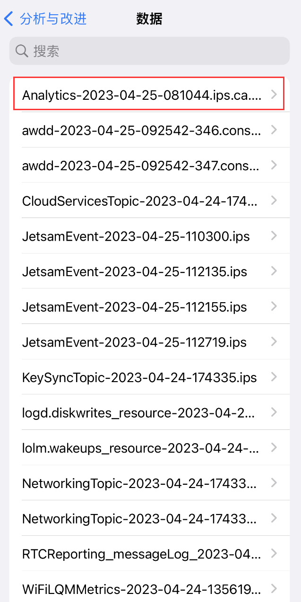Select awdd-2023-04-25-092542-347 log entry
The image size is (301, 602).
pos(142,166)
